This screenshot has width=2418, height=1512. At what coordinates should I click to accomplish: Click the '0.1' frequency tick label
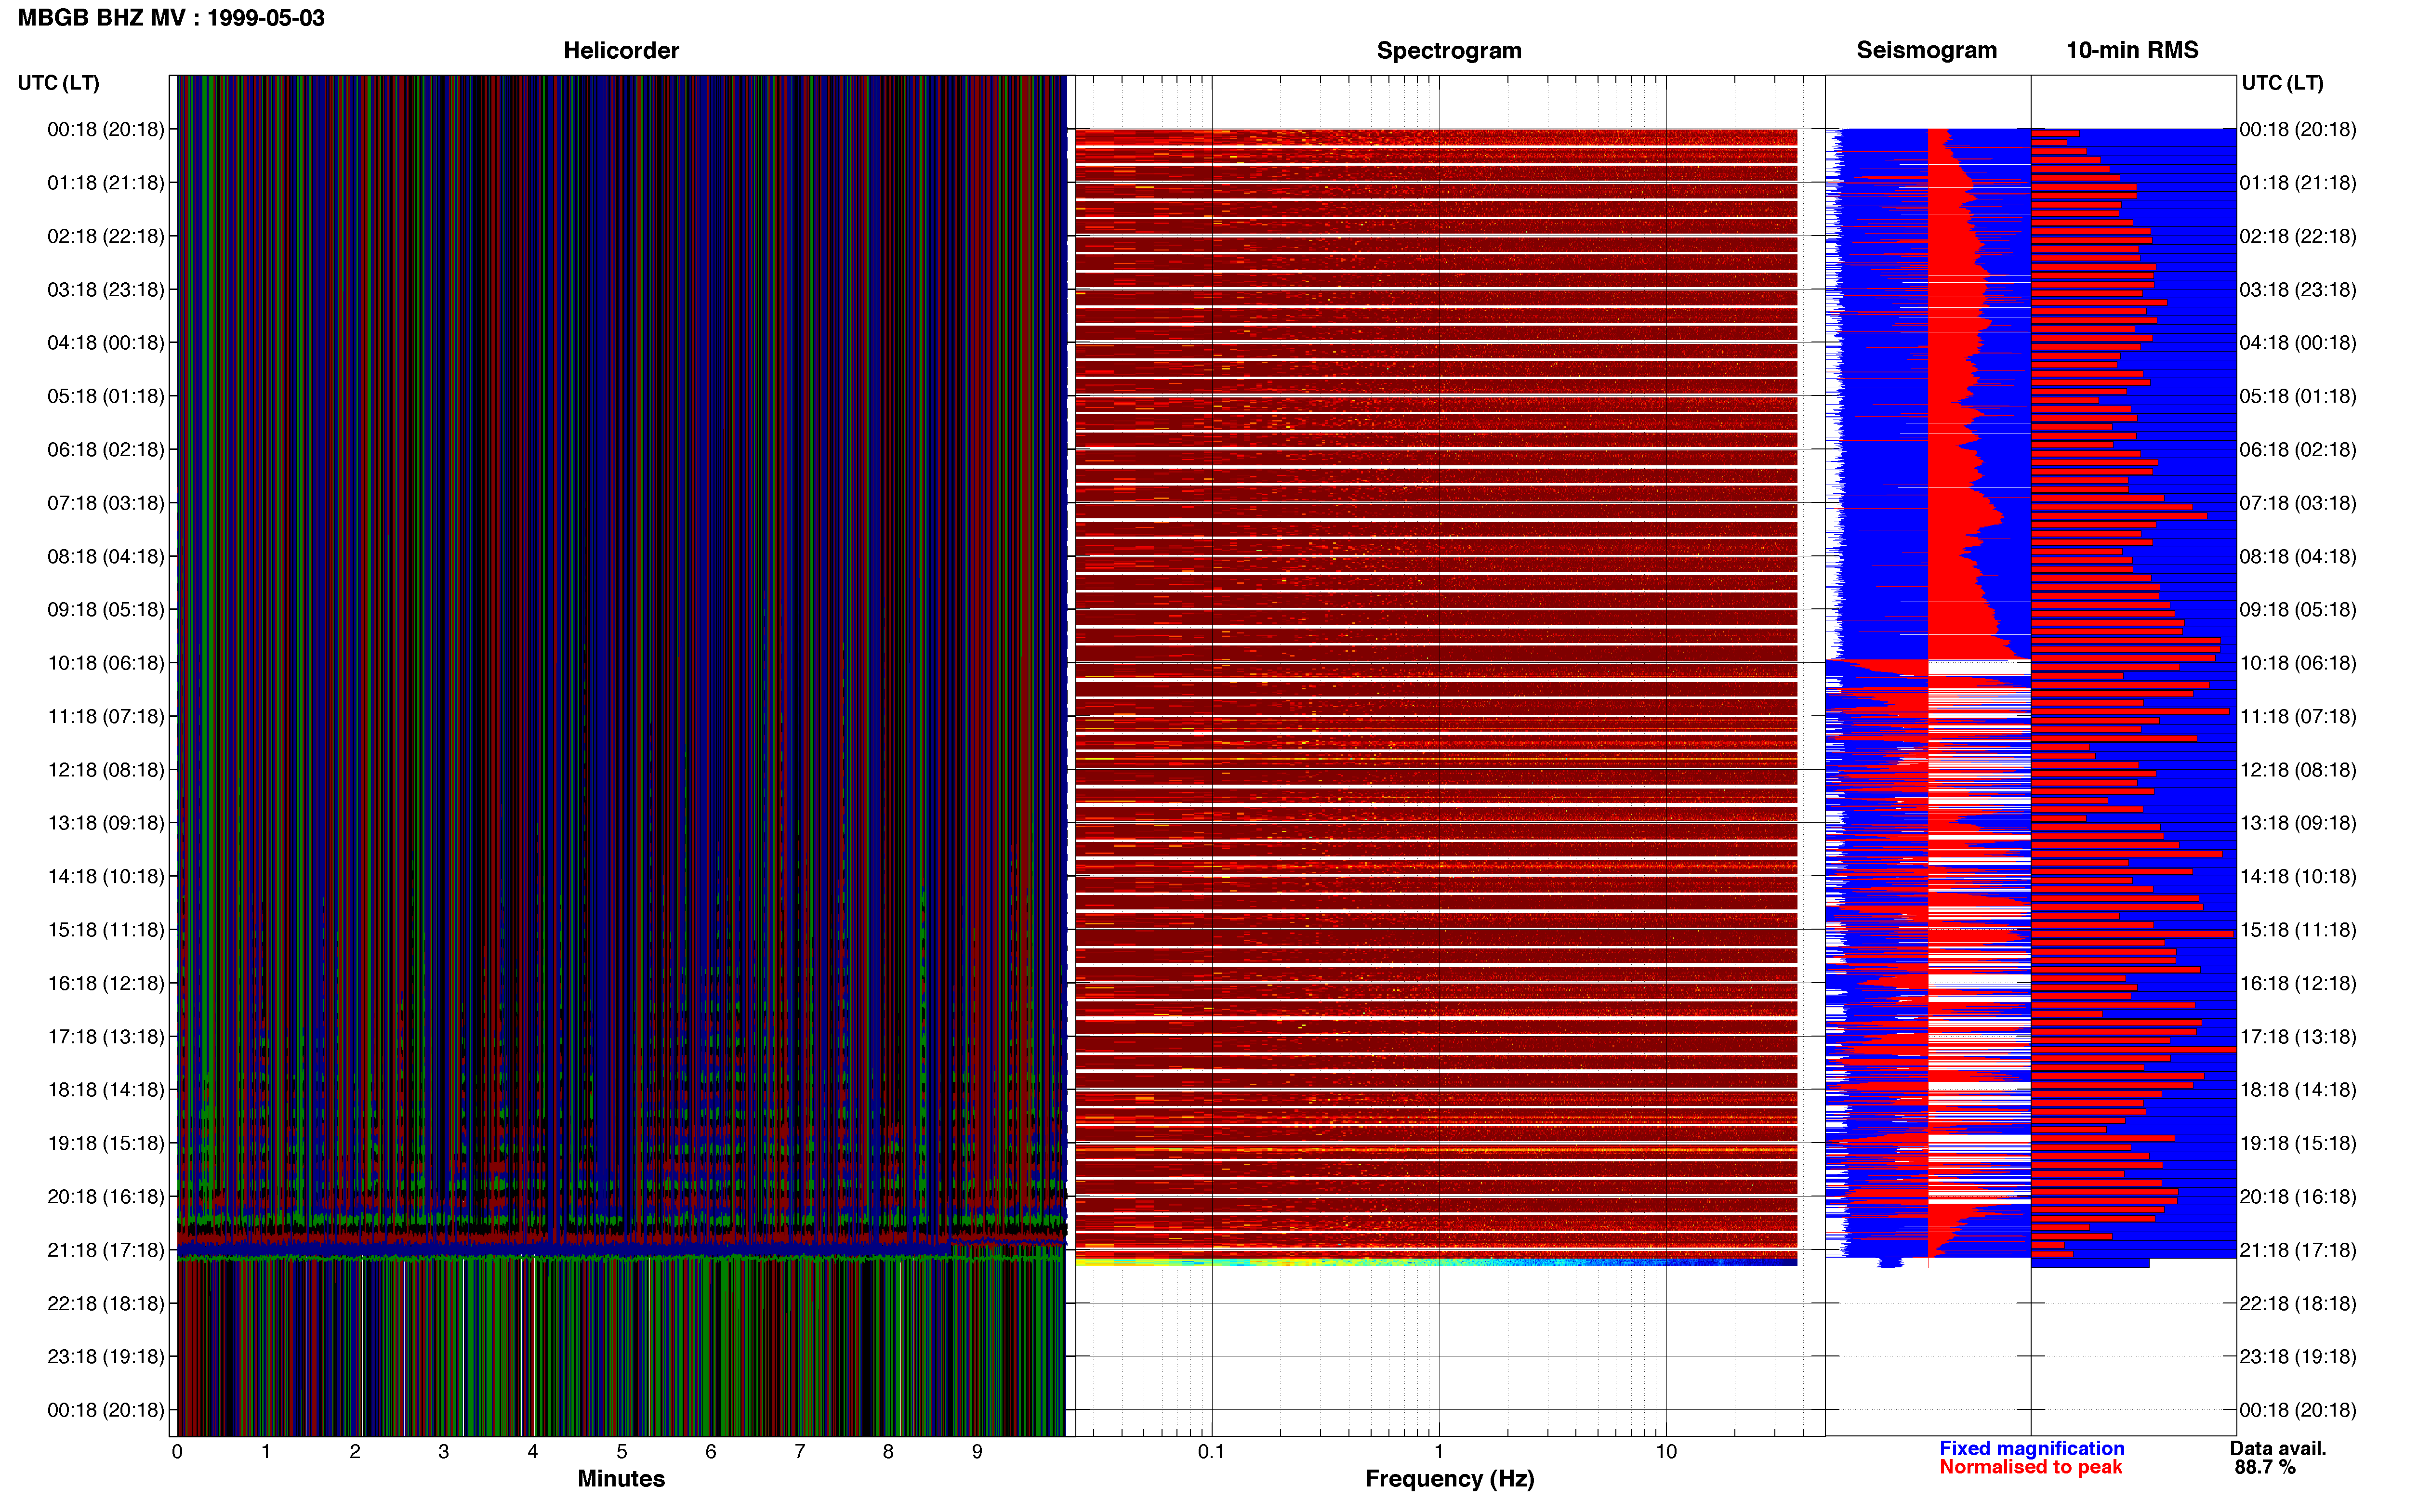coord(1211,1452)
